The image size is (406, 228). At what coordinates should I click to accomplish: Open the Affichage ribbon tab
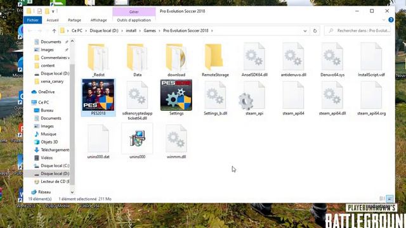[99, 20]
